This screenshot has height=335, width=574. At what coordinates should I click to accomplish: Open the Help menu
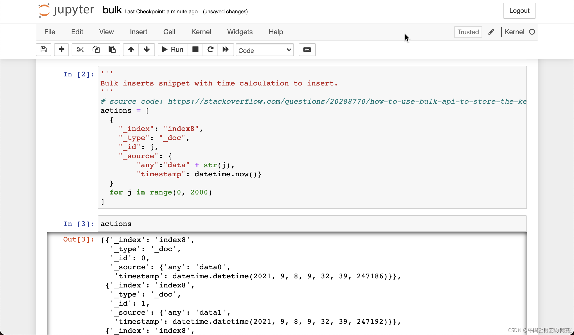[276, 32]
